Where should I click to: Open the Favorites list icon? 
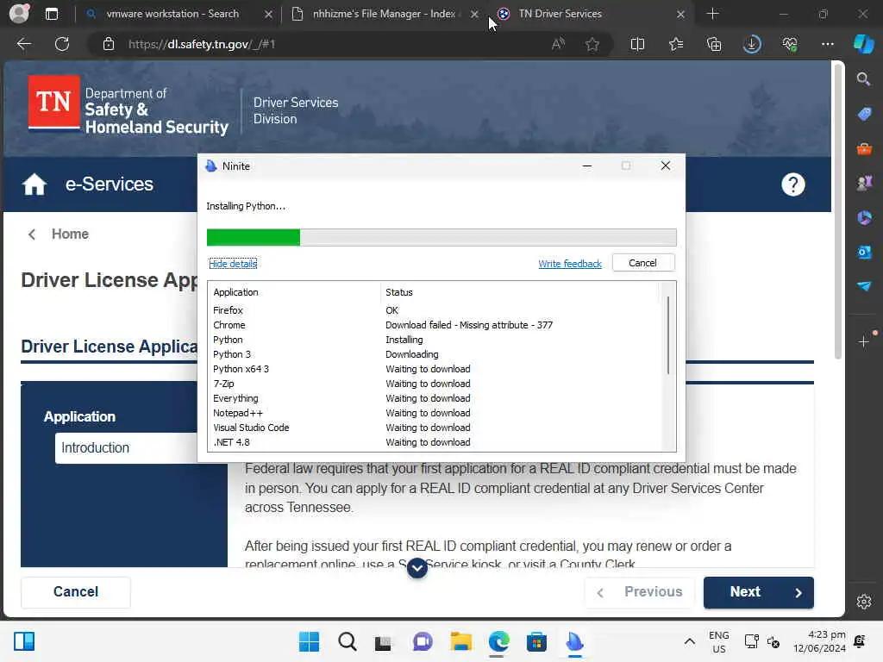[x=676, y=44]
